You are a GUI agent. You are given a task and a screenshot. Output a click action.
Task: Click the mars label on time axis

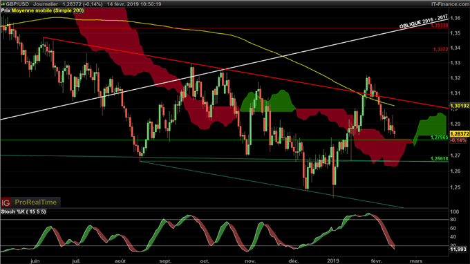[x=416, y=261]
